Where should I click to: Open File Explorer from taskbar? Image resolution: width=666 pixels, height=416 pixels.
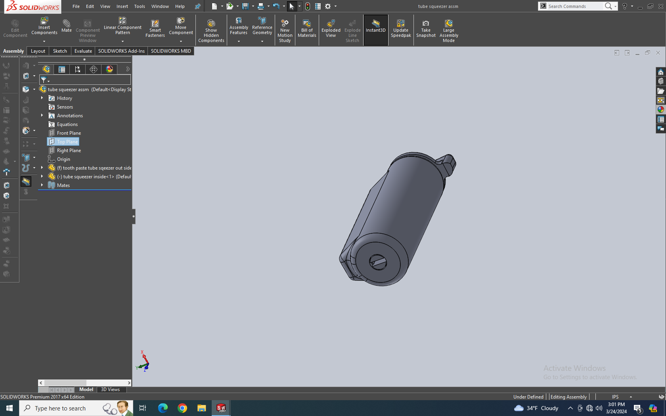pos(202,408)
